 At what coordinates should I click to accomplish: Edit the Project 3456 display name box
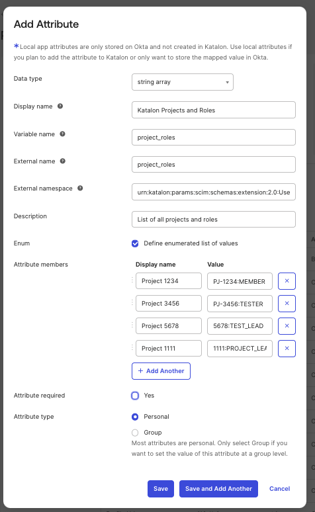(169, 304)
